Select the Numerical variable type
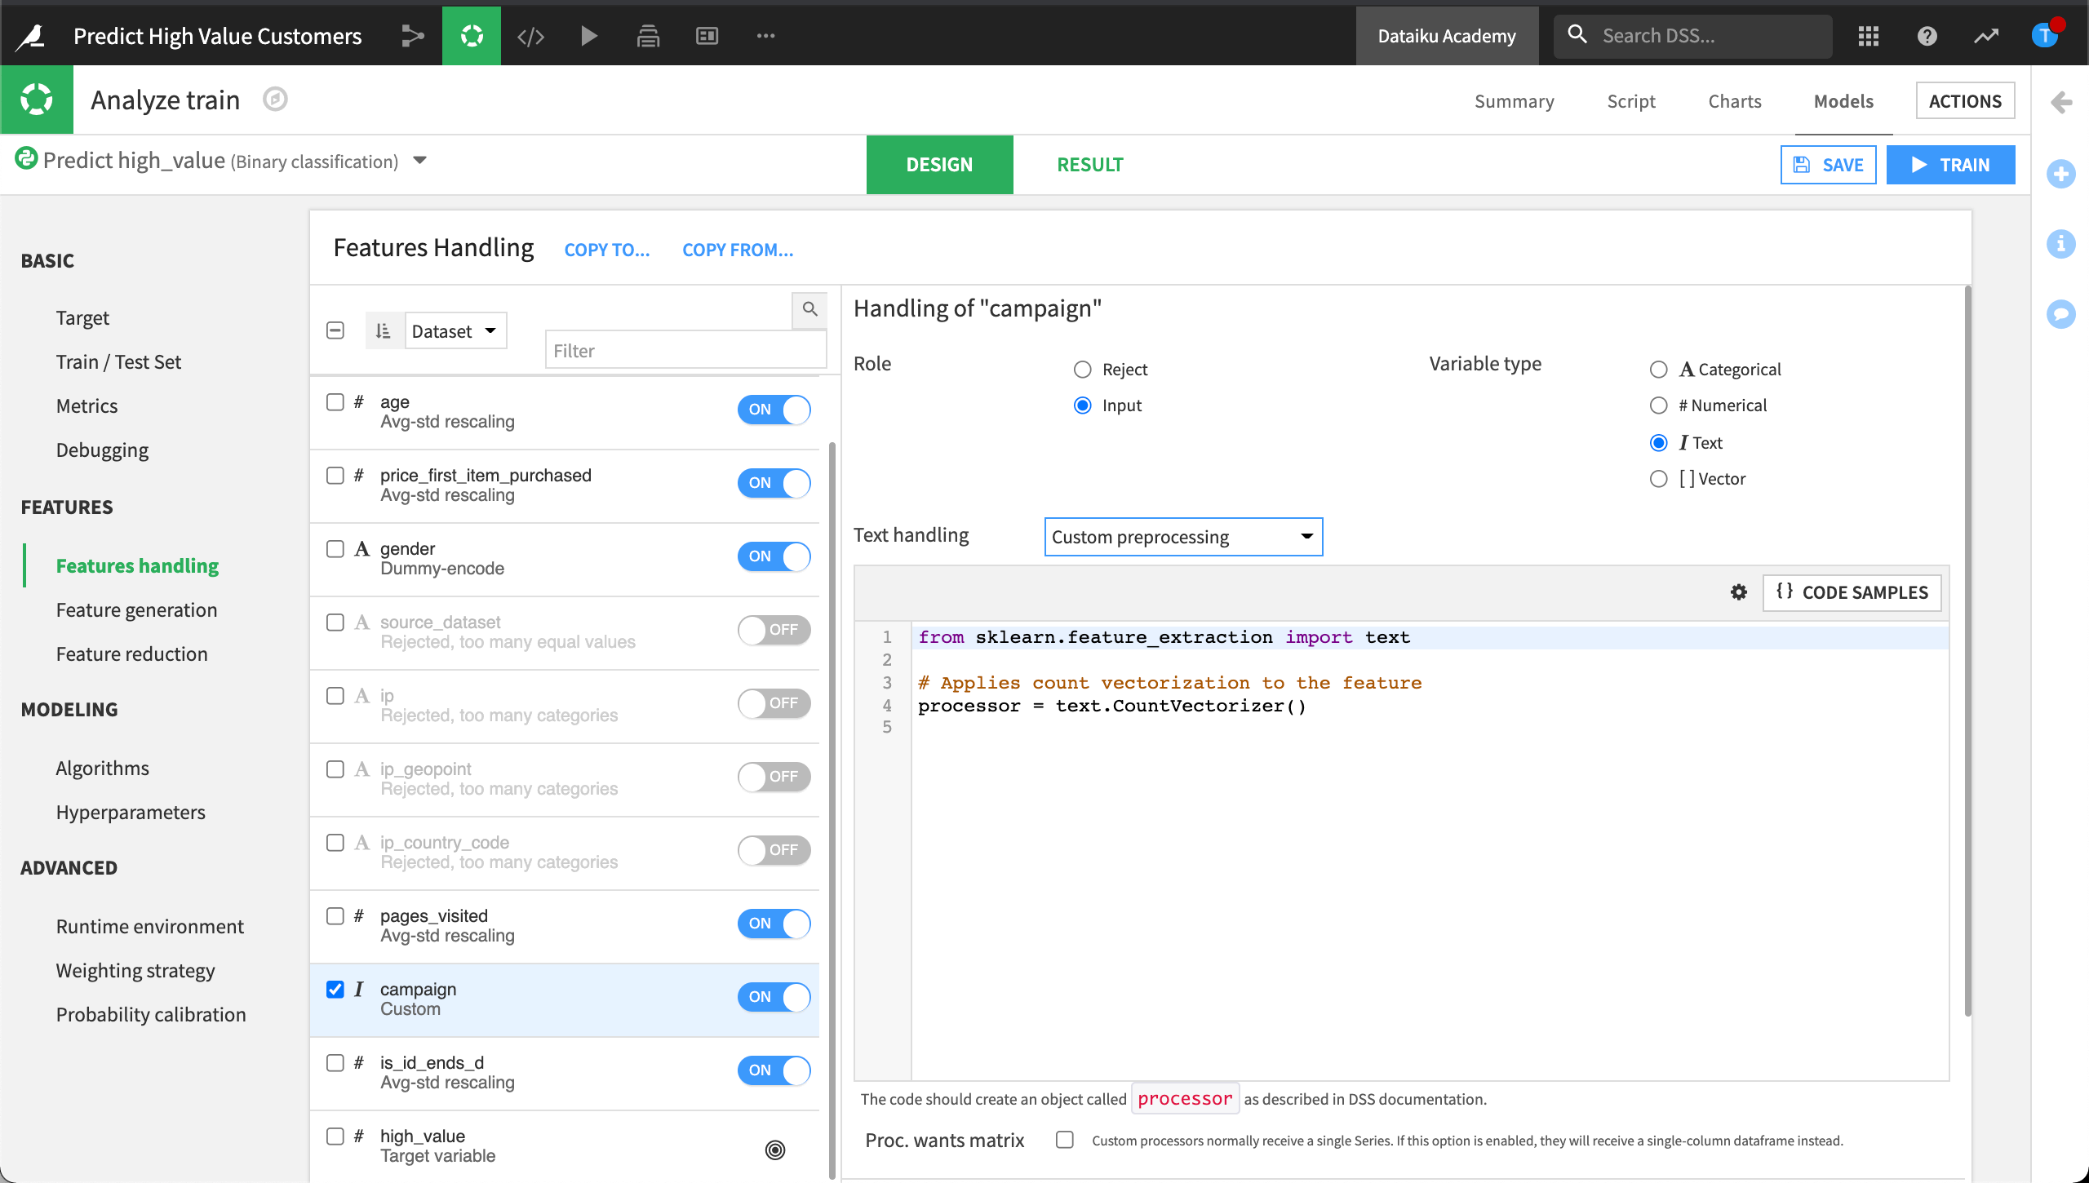Screen dimensions: 2089x1183 (1659, 405)
